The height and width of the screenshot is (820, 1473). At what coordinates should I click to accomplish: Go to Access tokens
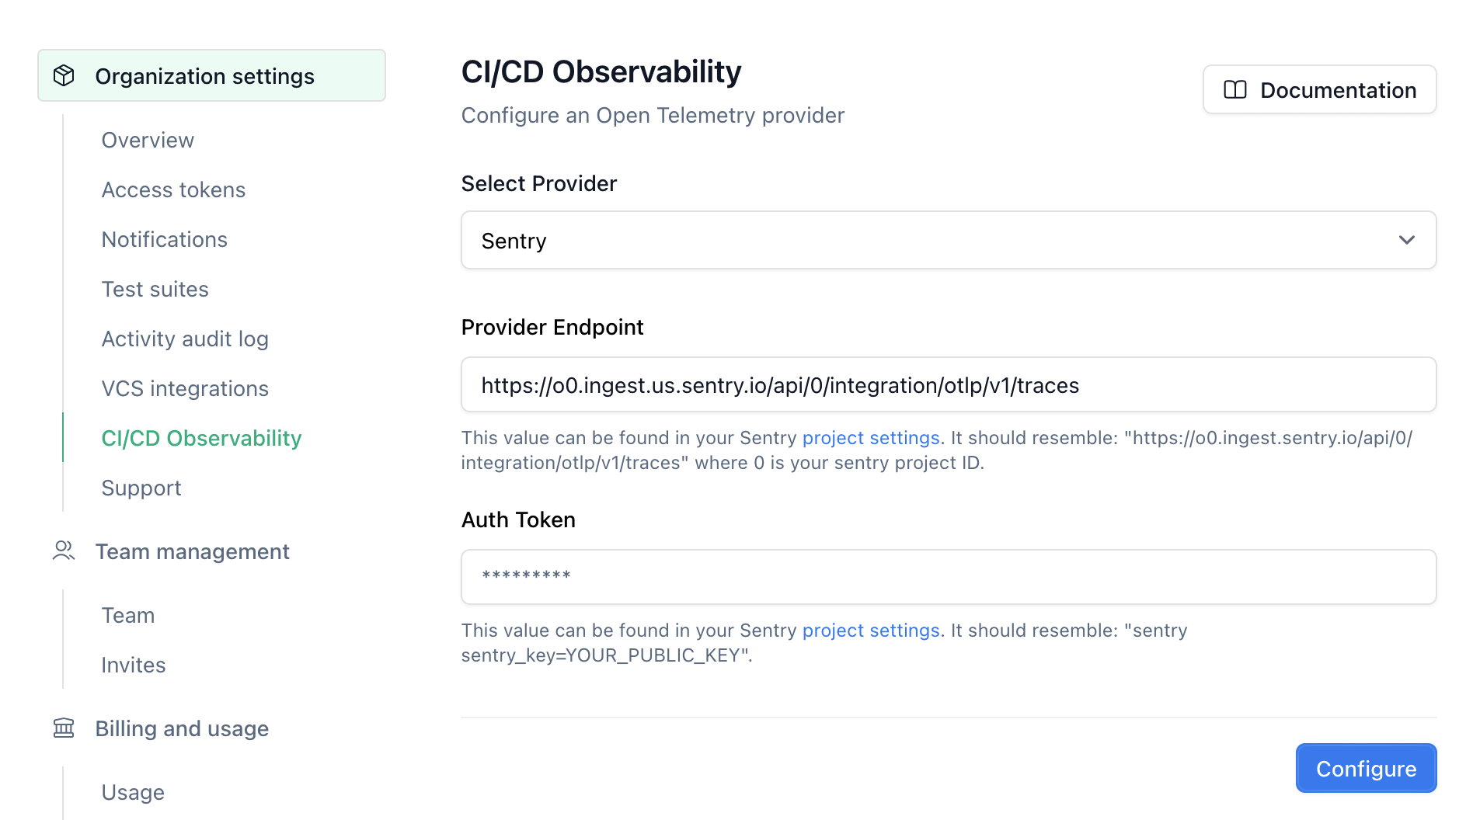point(173,190)
